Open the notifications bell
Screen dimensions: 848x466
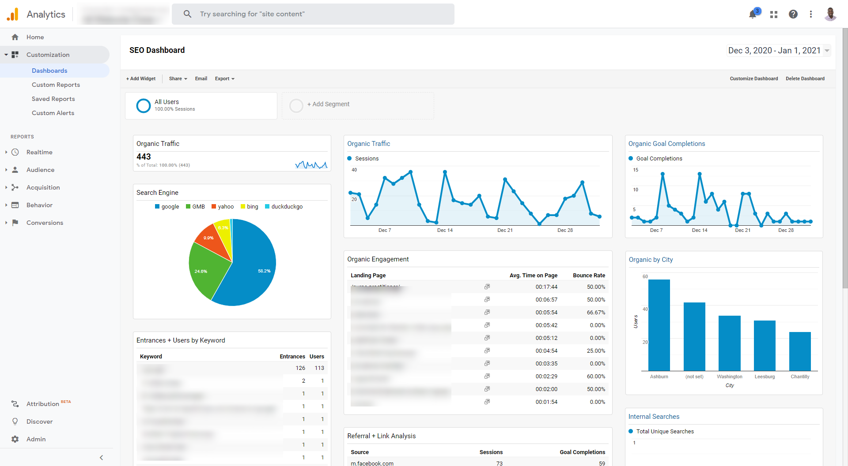pyautogui.click(x=753, y=14)
